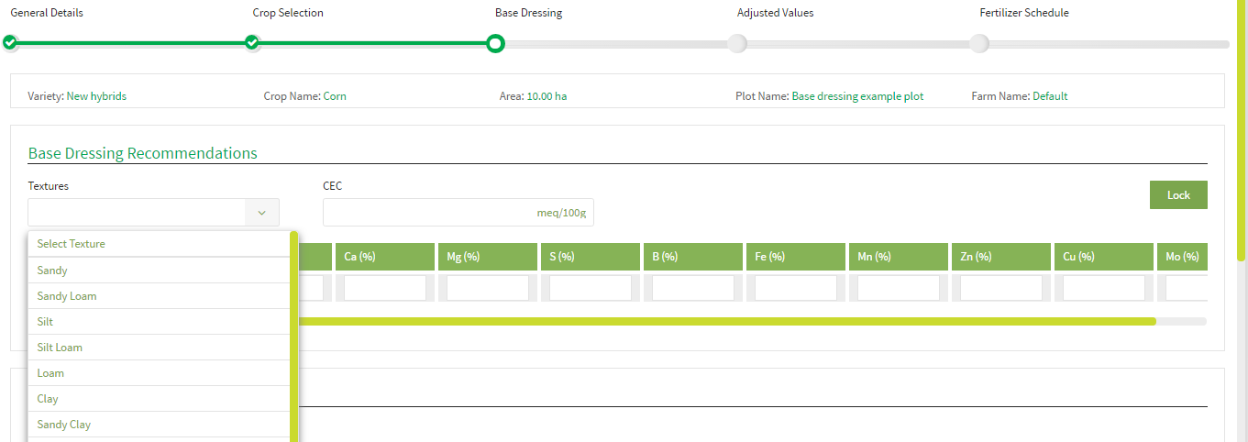This screenshot has width=1248, height=442.
Task: Click the Fertilizer Schedule step label
Action: (x=1024, y=13)
